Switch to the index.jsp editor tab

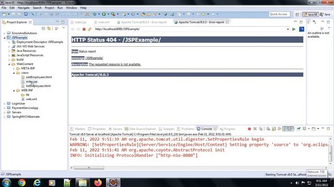click(78, 22)
